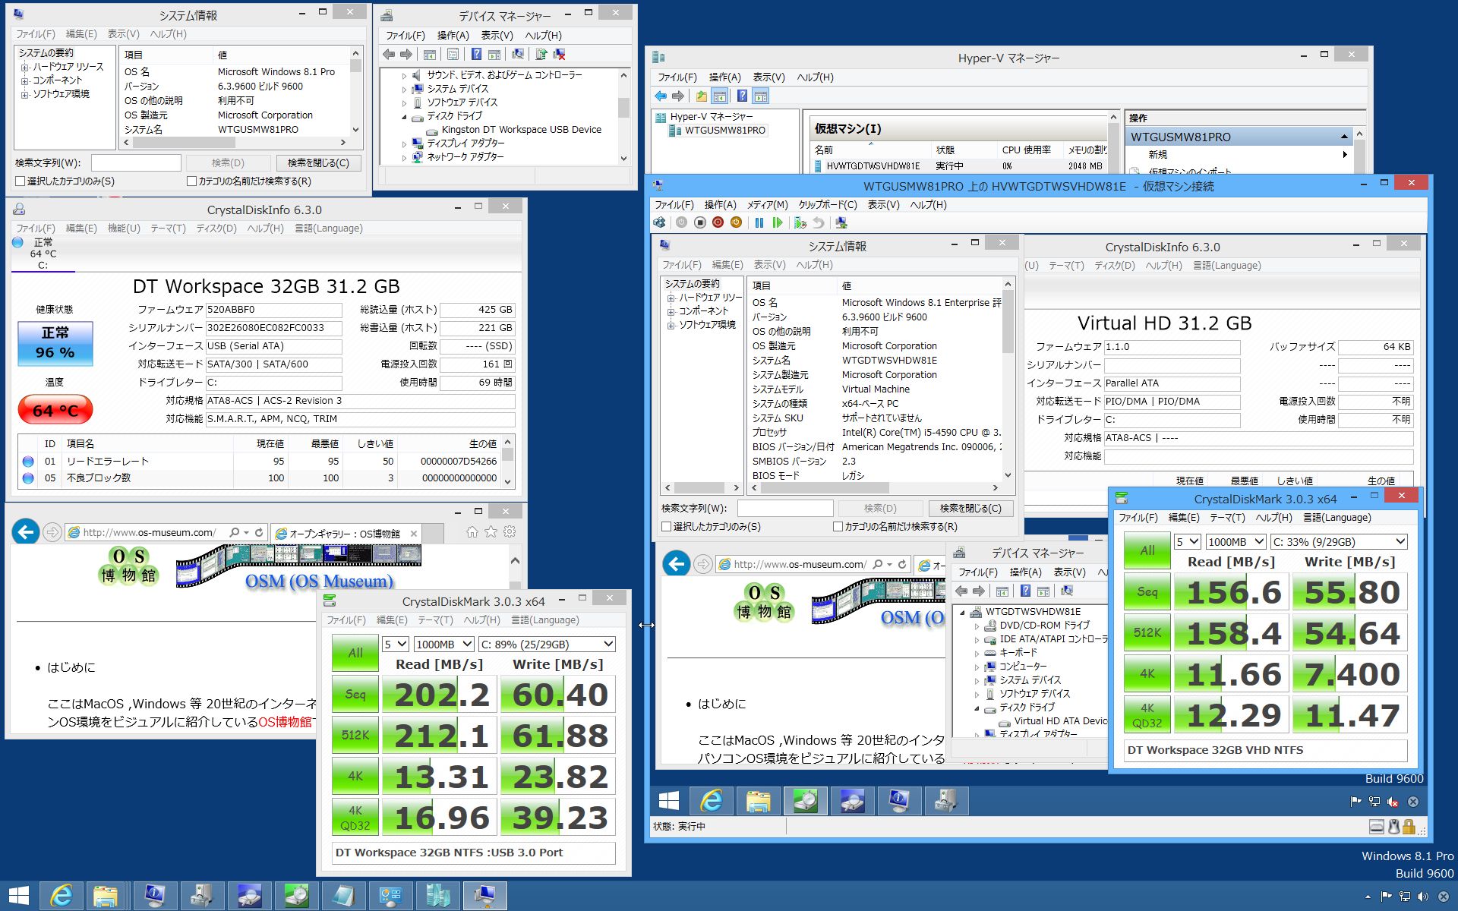1458x911 pixels.
Task: Toggle 選択したカテゴリのみ checkbox in host System Information
Action: [21, 181]
